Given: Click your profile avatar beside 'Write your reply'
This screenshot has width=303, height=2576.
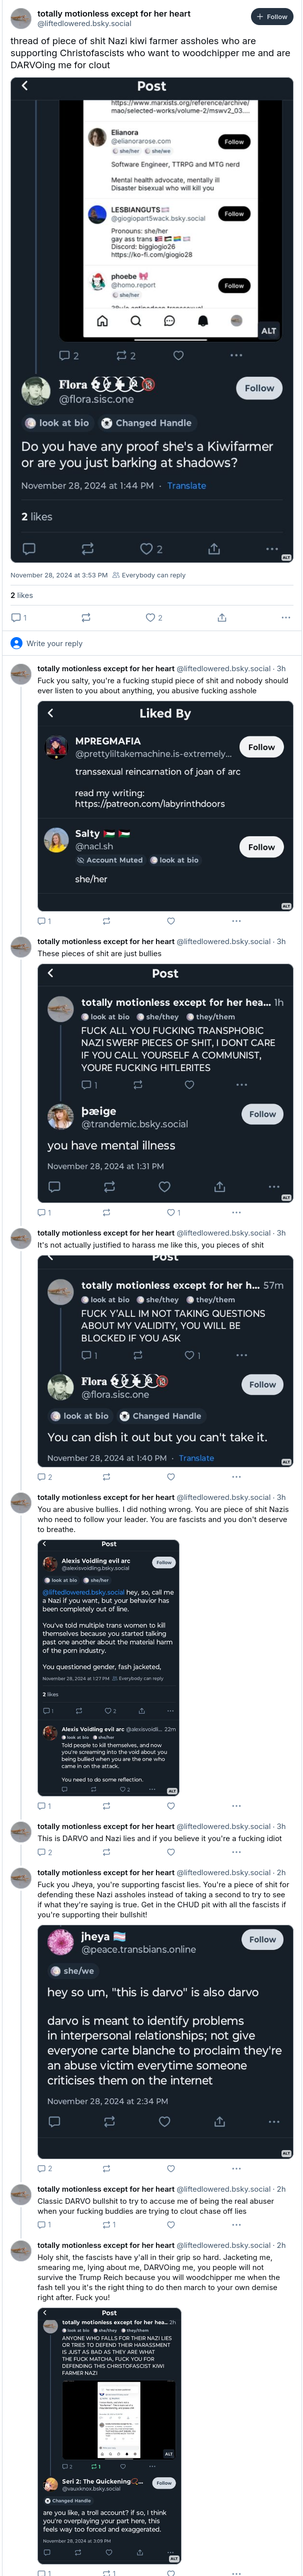Looking at the screenshot, I should coord(16,643).
